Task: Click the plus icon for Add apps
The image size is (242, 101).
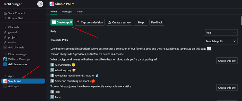Action: click(x=5, y=86)
